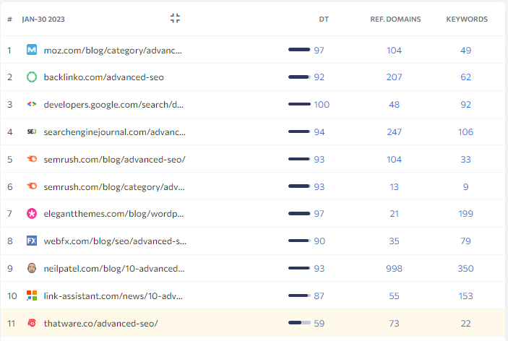Click keywords 106 for searchenginejournal

click(465, 131)
